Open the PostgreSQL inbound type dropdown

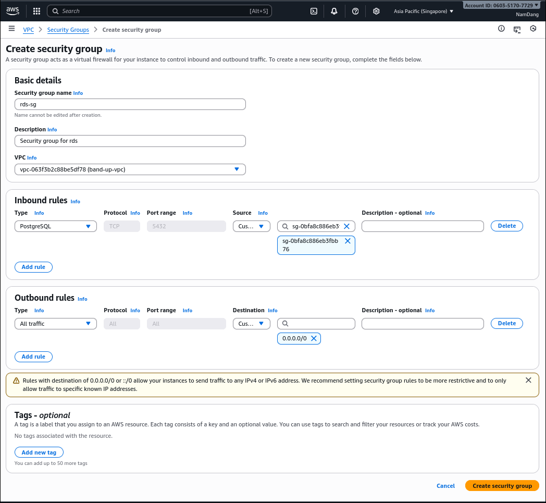[56, 226]
